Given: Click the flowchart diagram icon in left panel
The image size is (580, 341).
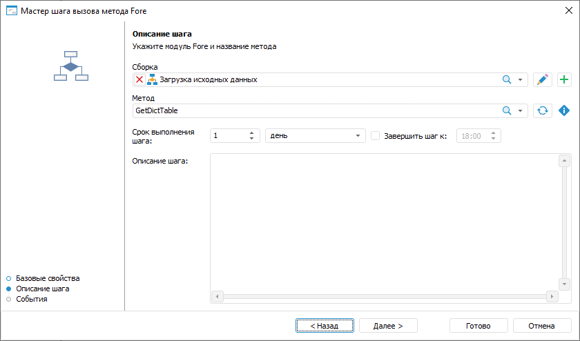Looking at the screenshot, I should (x=70, y=66).
